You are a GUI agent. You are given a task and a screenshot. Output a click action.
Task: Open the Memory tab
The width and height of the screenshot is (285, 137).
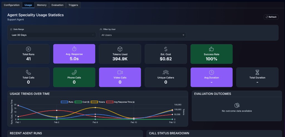click(x=42, y=5)
